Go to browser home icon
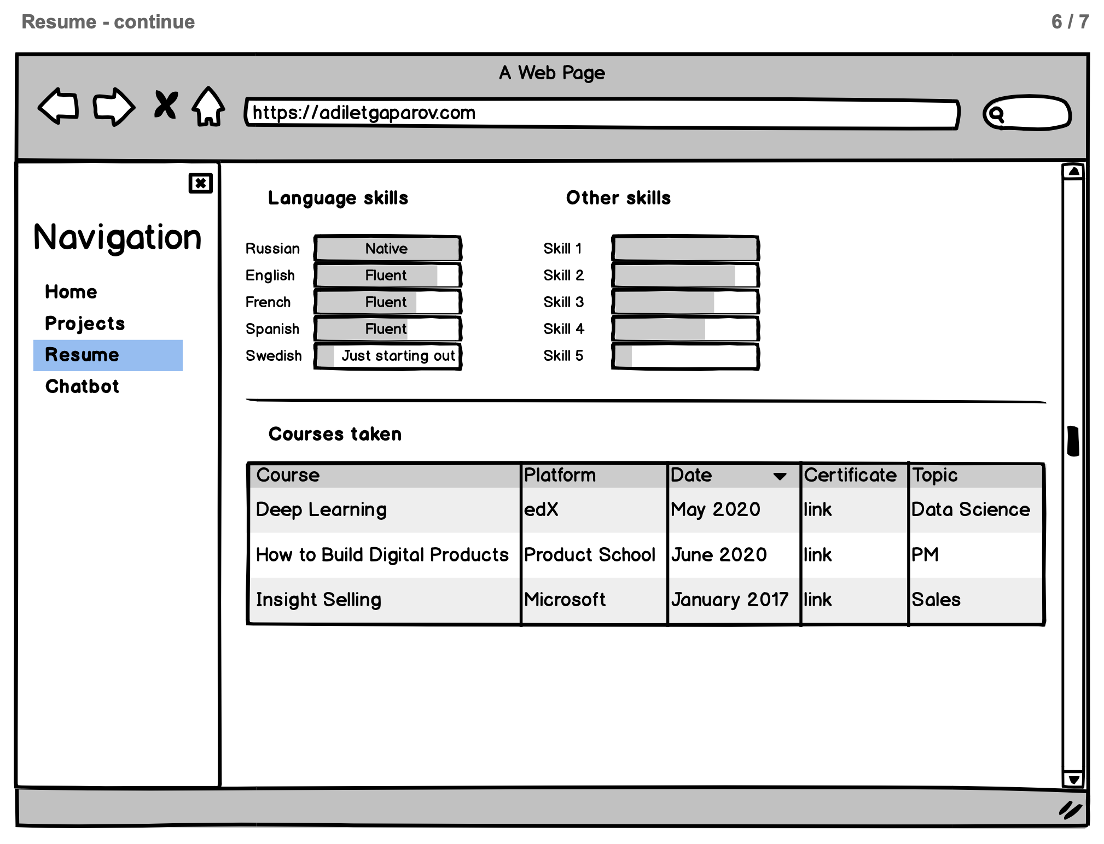The width and height of the screenshot is (1104, 844). (208, 106)
